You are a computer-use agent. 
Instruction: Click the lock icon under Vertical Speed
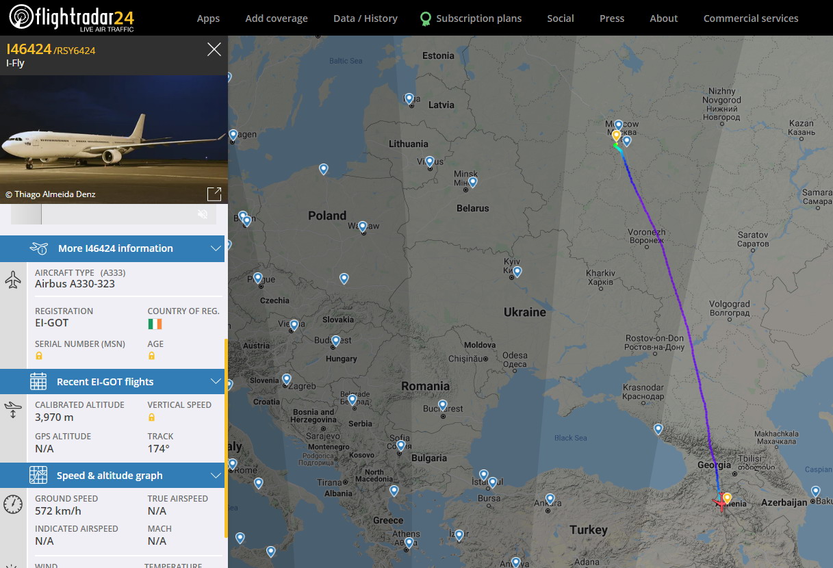tap(151, 417)
